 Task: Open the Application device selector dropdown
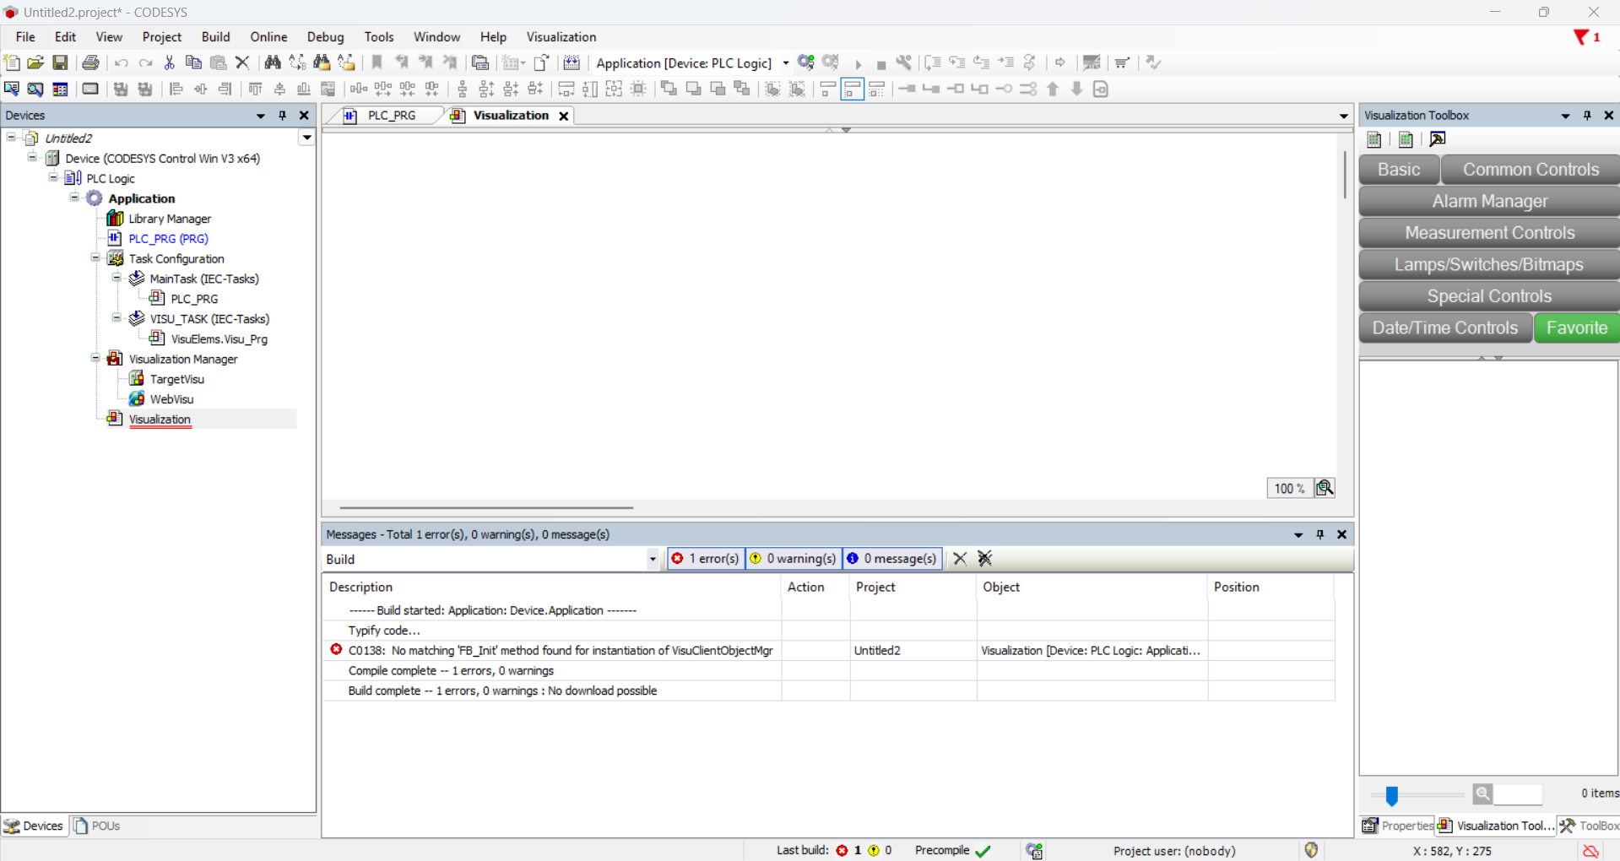tap(785, 63)
